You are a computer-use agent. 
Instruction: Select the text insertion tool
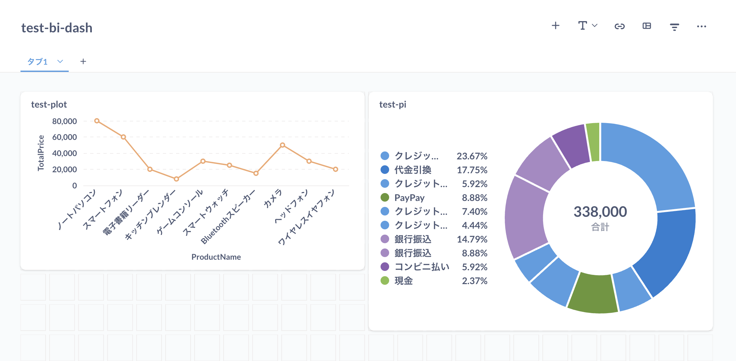(x=582, y=25)
